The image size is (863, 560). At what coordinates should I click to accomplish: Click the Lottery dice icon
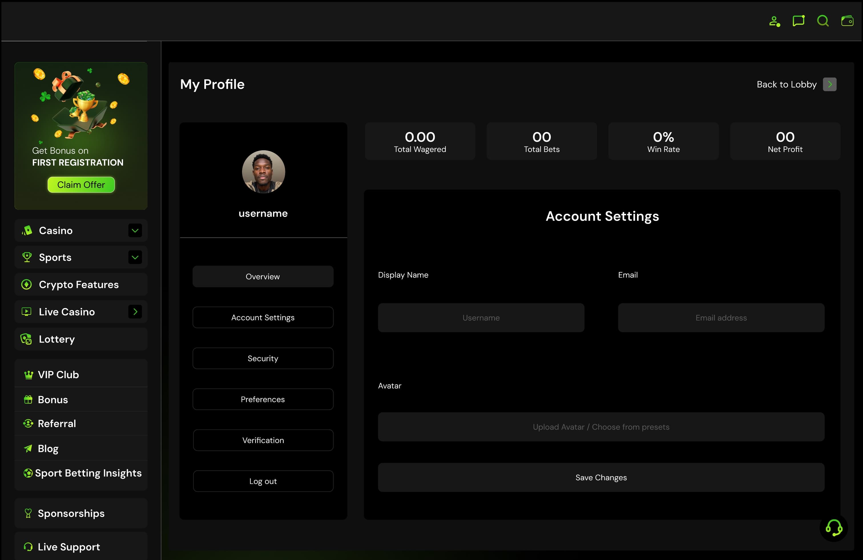(x=26, y=339)
